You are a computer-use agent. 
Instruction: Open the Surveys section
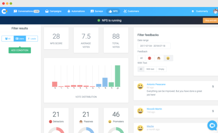click(x=97, y=11)
